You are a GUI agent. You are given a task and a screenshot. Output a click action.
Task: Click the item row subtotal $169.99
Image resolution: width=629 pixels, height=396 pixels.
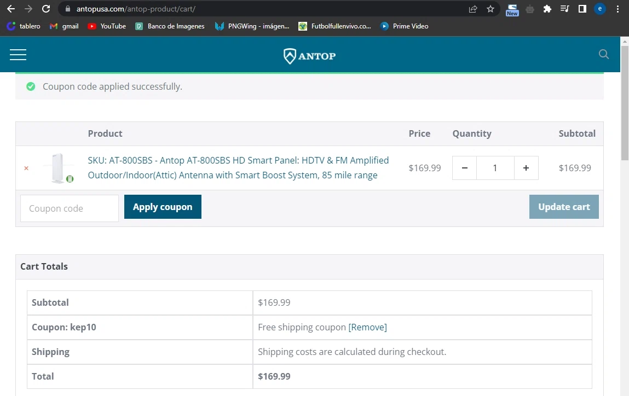coord(575,168)
